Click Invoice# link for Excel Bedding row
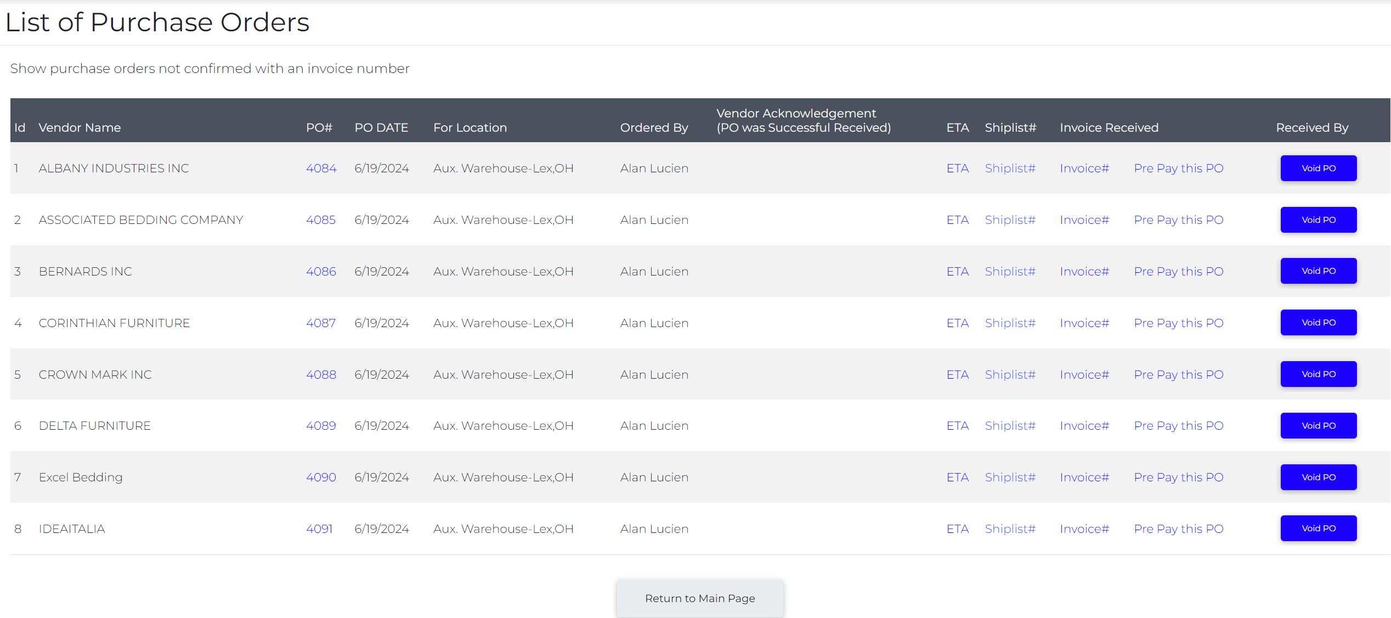The image size is (1391, 618). [1084, 477]
